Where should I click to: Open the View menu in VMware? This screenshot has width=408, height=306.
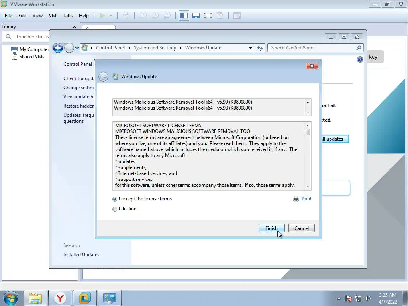37,16
